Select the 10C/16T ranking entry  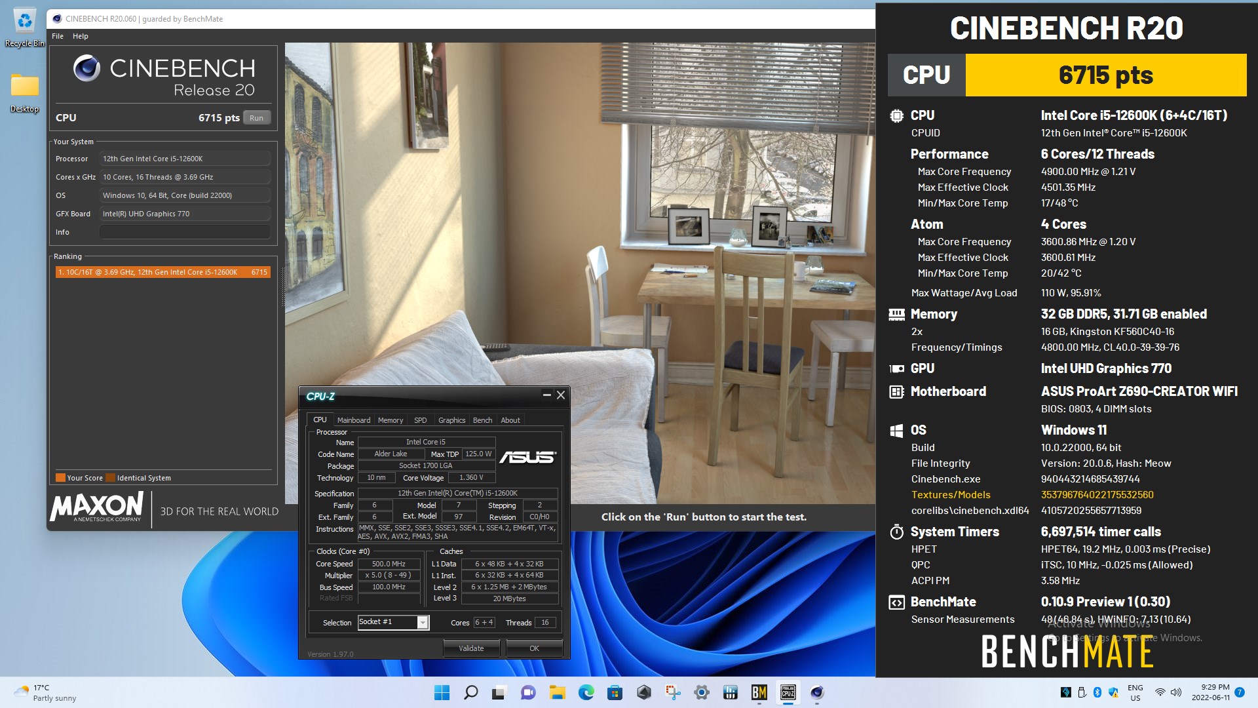pyautogui.click(x=162, y=272)
